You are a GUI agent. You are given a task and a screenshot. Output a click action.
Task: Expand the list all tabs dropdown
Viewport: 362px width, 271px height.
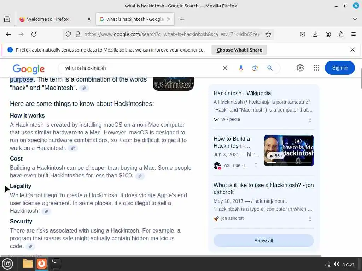pyautogui.click(x=355, y=19)
